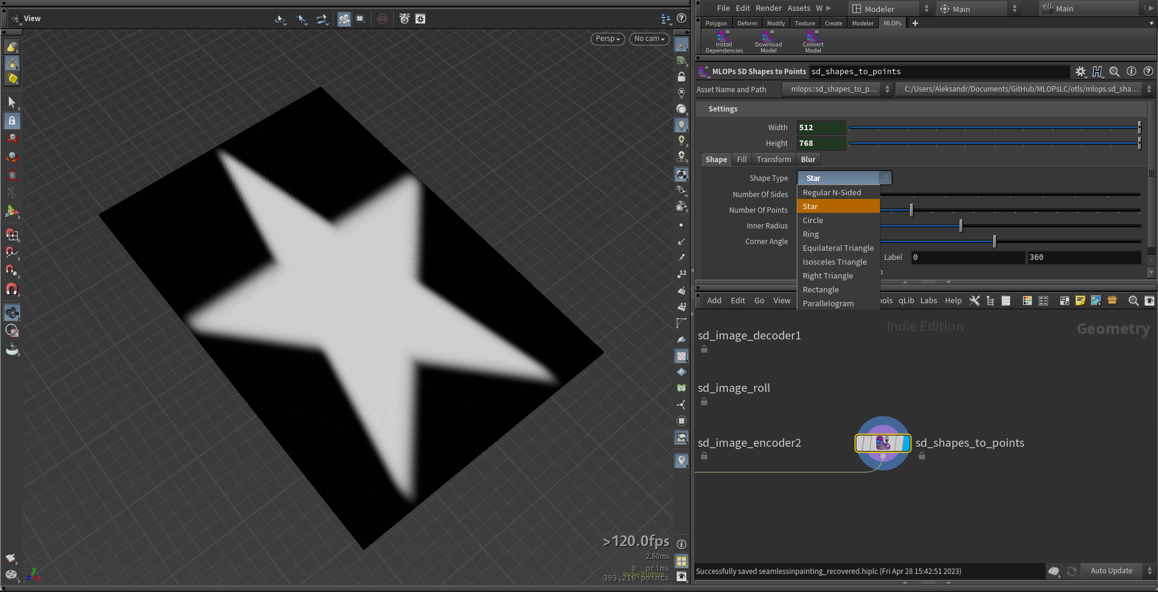Add background image in network editor
Image resolution: width=1158 pixels, height=592 pixels.
point(1096,301)
